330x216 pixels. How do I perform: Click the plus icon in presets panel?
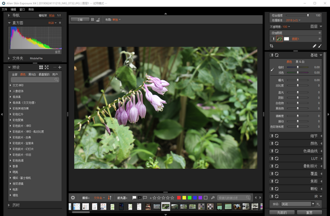point(60,67)
